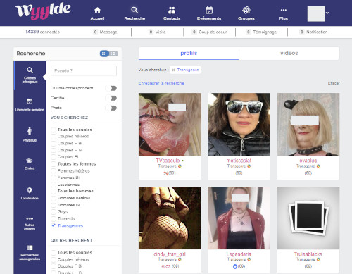This screenshot has height=274, width=352.
Task: Select the Physique criteria icon in sidebar
Action: 30,131
